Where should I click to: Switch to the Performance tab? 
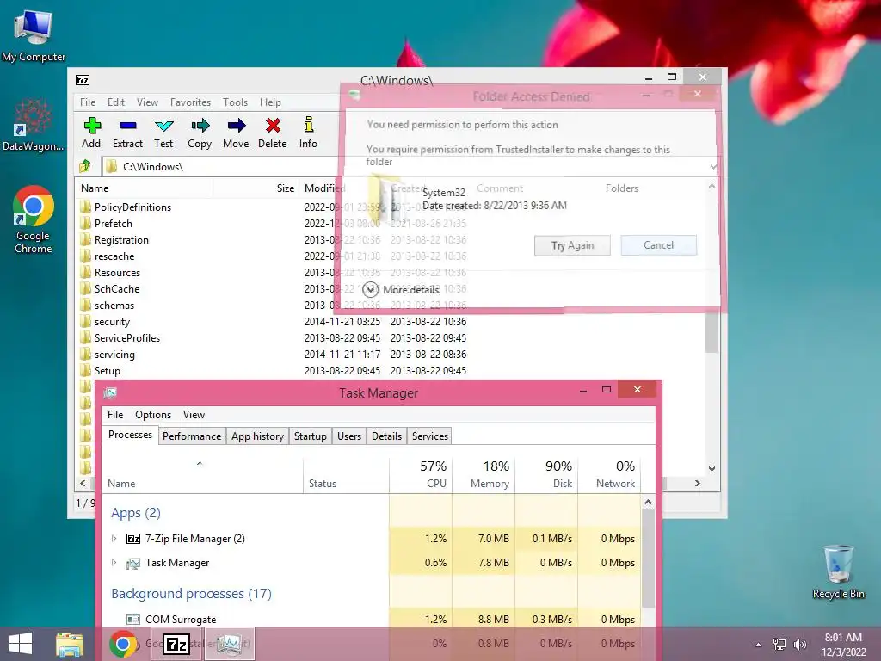pyautogui.click(x=192, y=436)
